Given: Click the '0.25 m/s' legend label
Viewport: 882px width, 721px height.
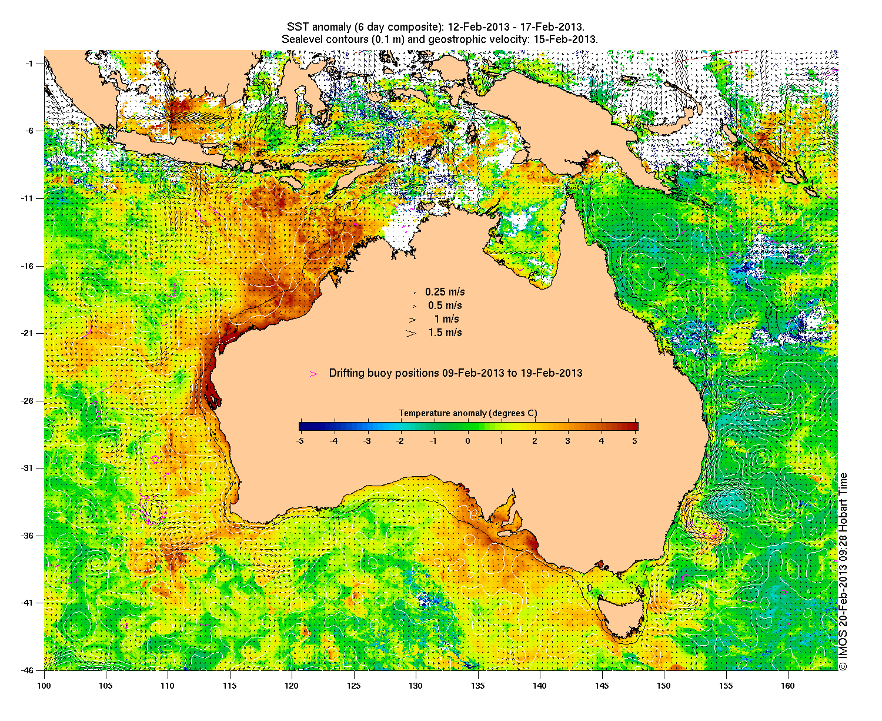Looking at the screenshot, I should (445, 292).
